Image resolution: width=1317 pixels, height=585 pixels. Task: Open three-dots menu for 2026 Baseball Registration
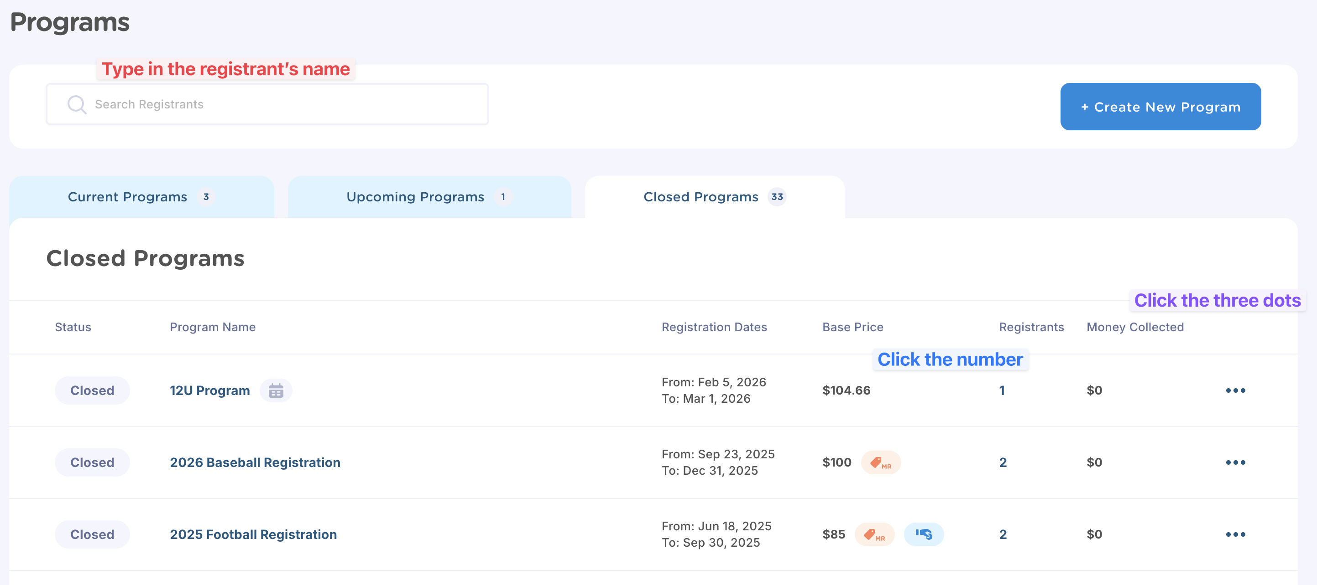[x=1235, y=462]
